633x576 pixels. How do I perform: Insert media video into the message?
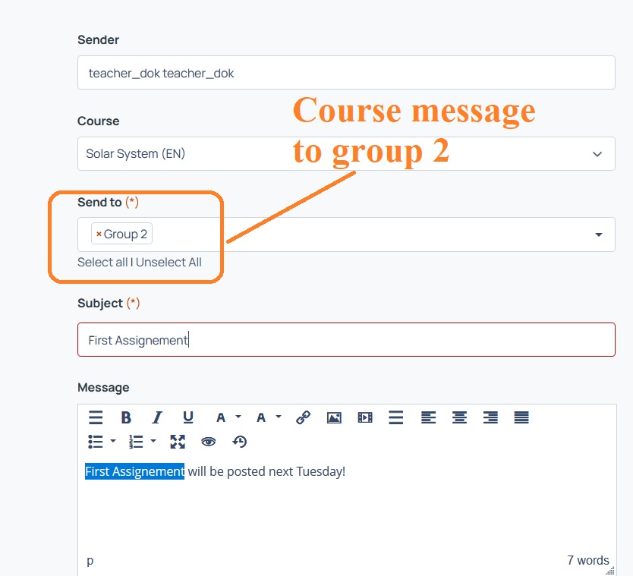tap(365, 417)
